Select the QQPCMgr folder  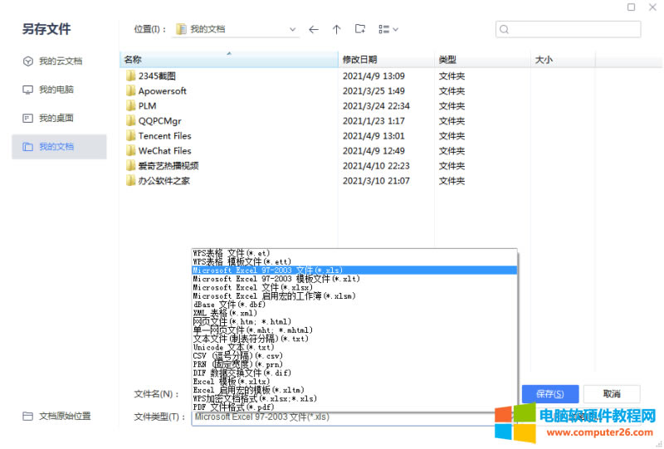coord(159,121)
